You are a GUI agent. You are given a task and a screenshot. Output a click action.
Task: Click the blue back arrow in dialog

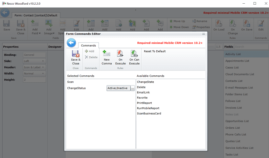pos(71,43)
